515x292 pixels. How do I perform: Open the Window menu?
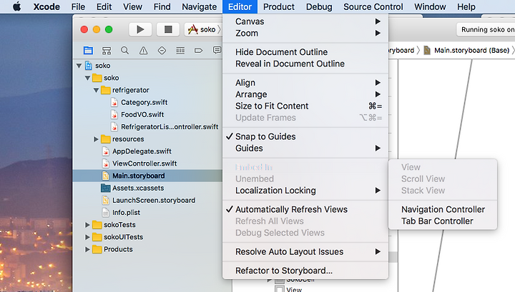pyautogui.click(x=430, y=6)
